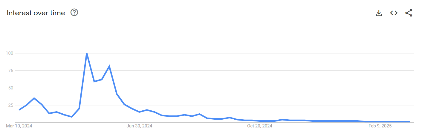Click the Interest over time heading
422x137 pixels.
(x=36, y=13)
